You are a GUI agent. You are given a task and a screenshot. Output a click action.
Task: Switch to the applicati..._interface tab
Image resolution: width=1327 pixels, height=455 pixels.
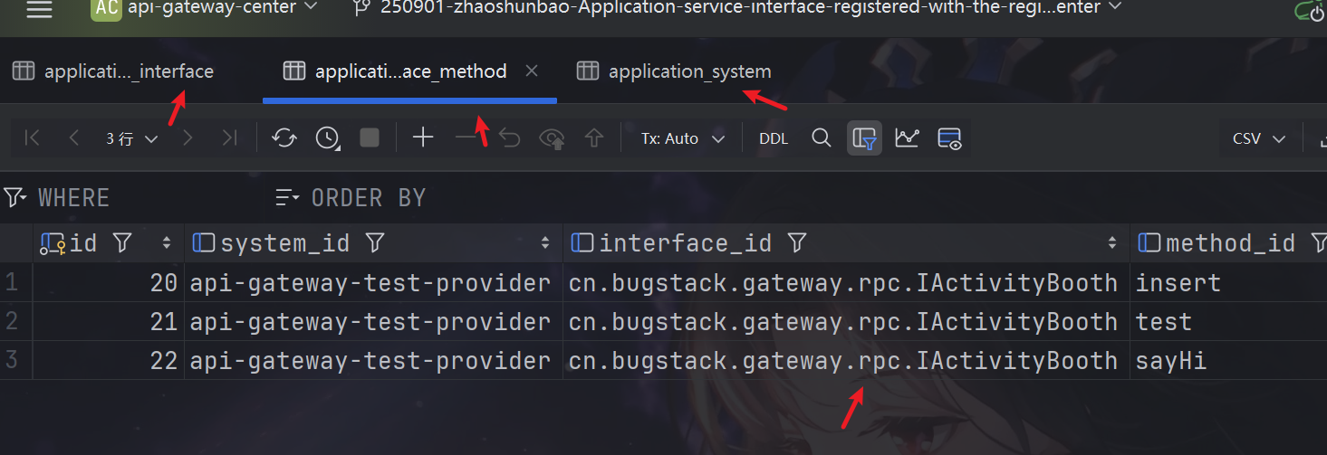tap(128, 71)
